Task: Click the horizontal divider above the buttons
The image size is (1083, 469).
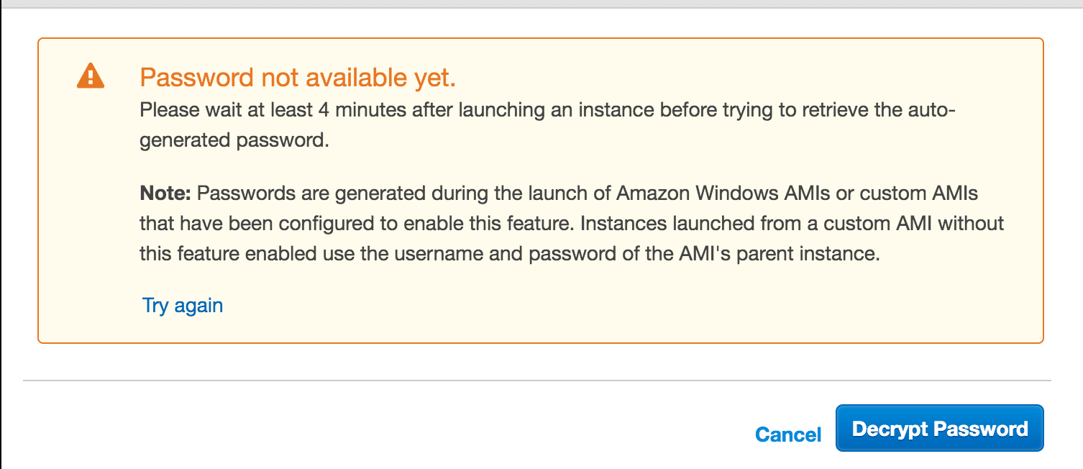Action: coord(536,380)
